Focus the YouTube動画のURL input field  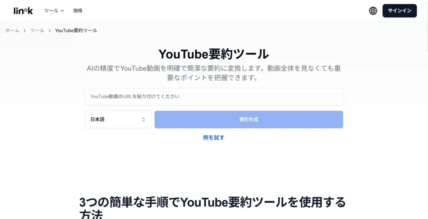[214, 97]
